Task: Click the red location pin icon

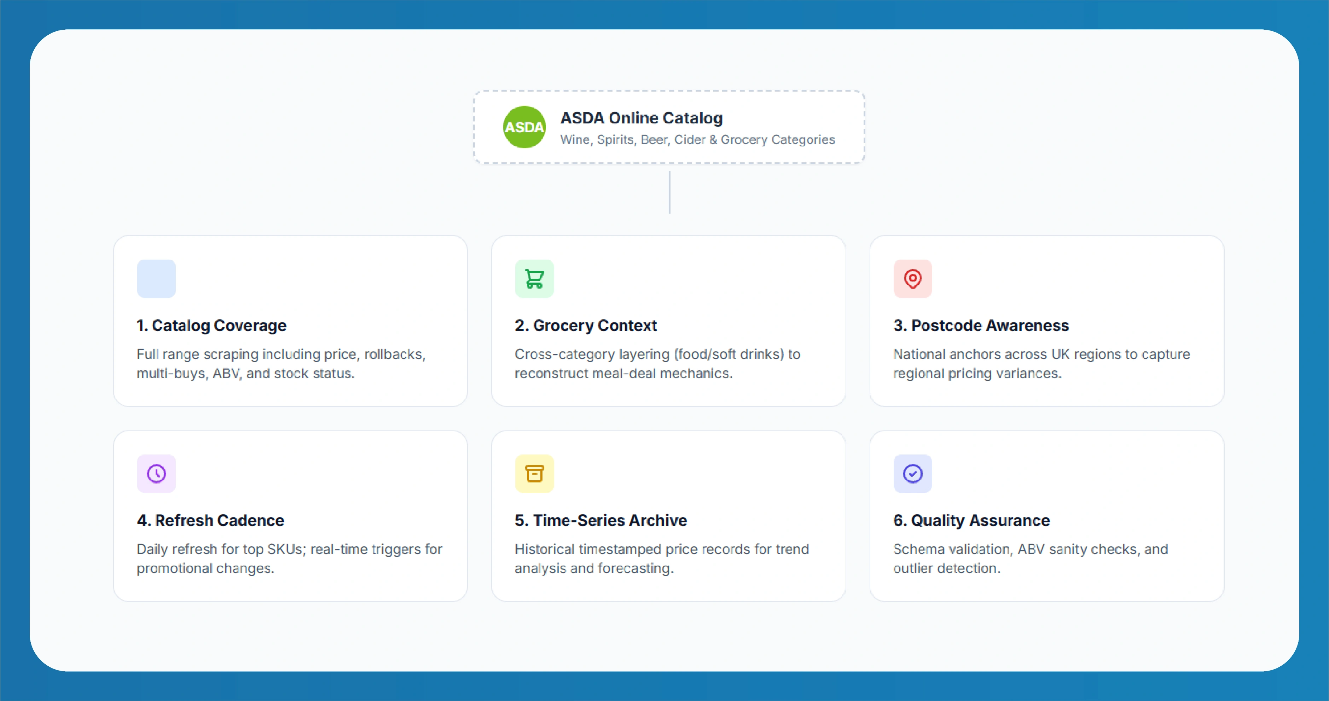Action: (x=913, y=279)
